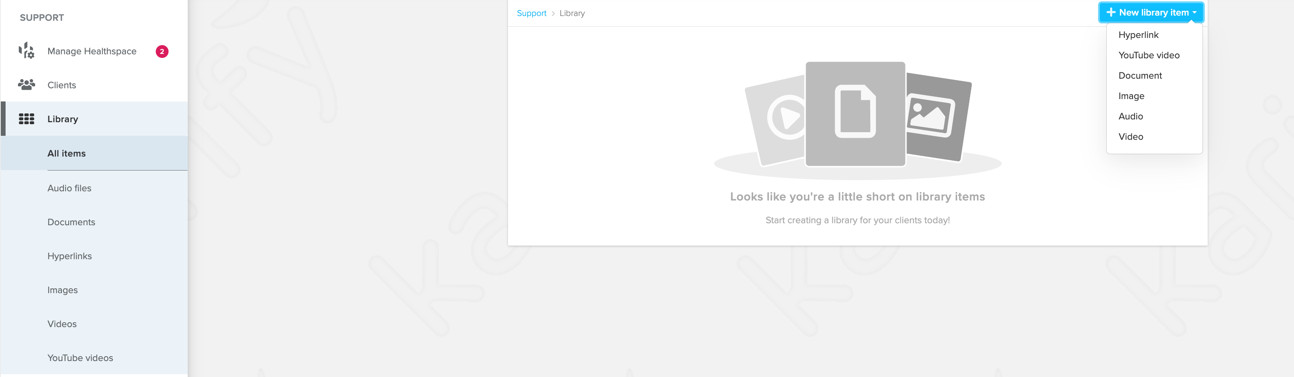
Task: Click the document illustration in empty library
Action: (855, 113)
